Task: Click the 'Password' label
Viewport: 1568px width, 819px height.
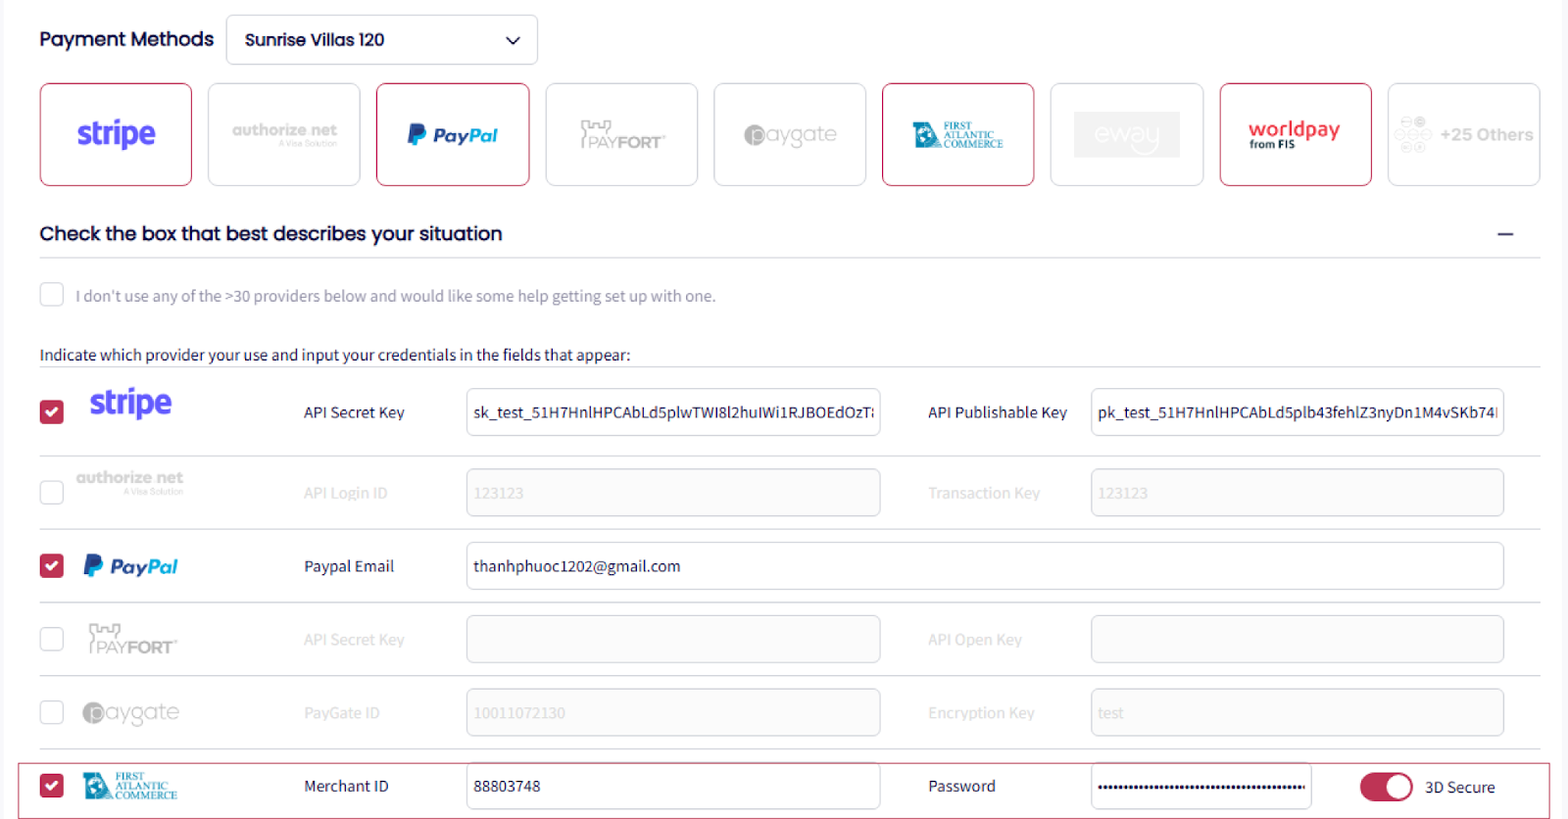Action: (x=961, y=787)
